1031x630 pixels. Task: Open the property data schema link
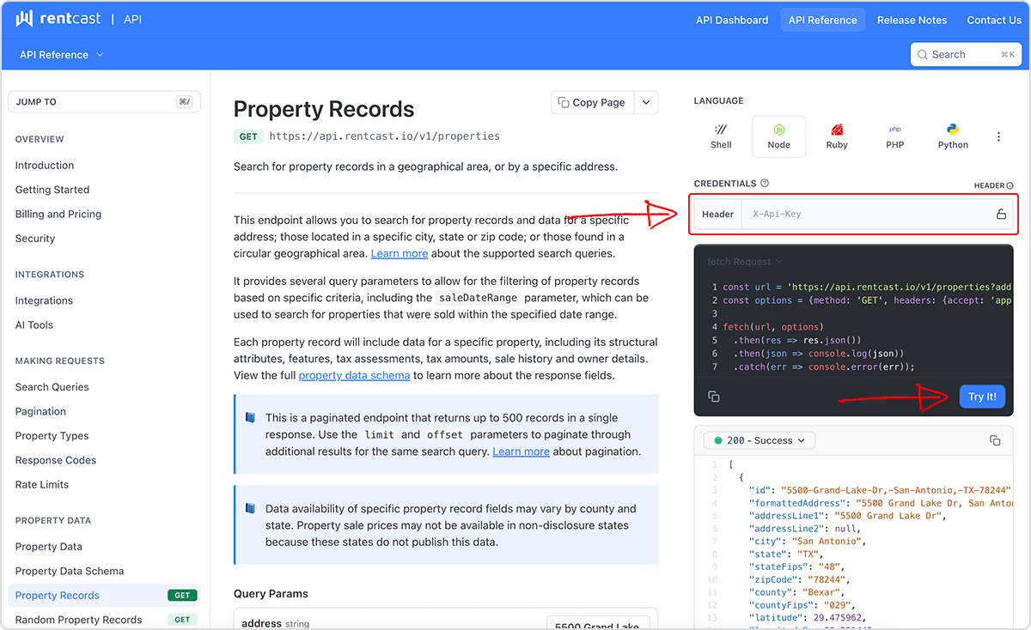pyautogui.click(x=355, y=375)
